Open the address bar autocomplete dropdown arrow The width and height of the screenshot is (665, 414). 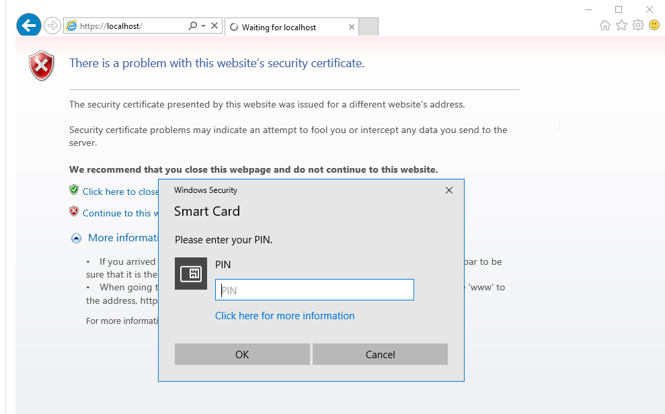pyautogui.click(x=203, y=26)
